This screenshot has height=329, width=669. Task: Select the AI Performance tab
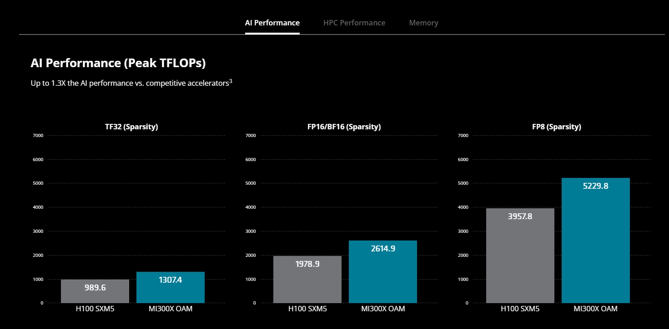click(272, 23)
